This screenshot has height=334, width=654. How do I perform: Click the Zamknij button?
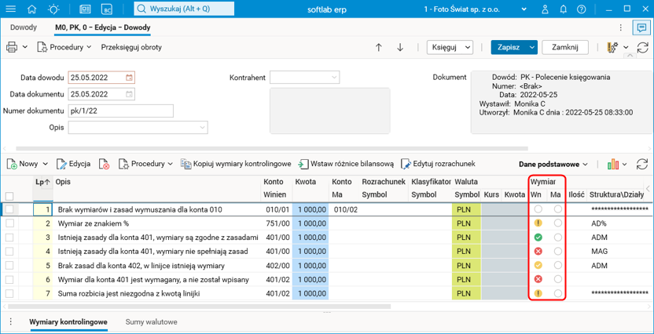pos(565,47)
